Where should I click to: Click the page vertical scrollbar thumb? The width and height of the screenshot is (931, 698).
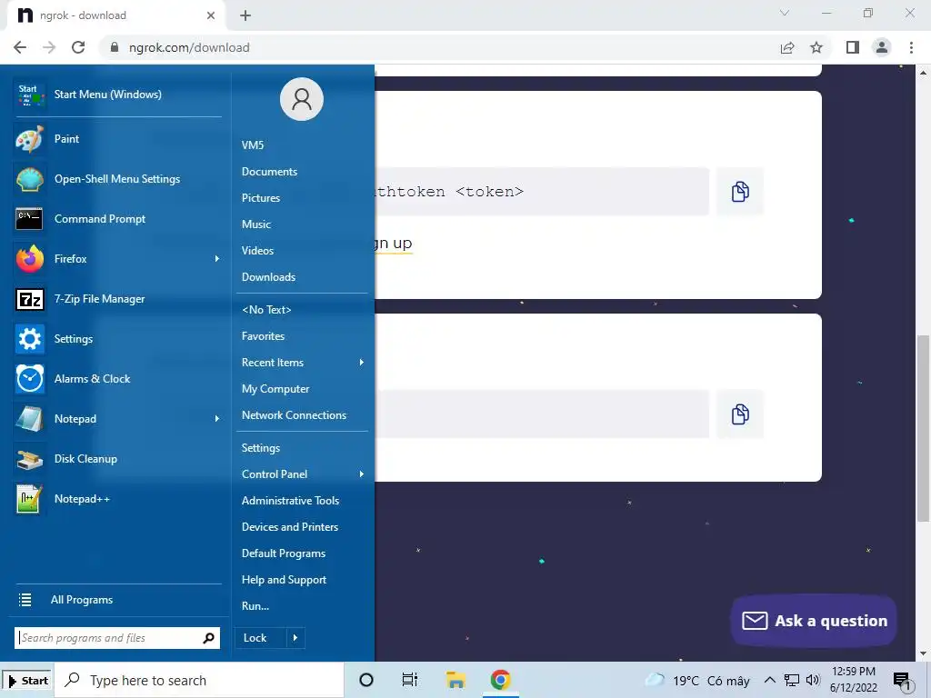(x=923, y=429)
